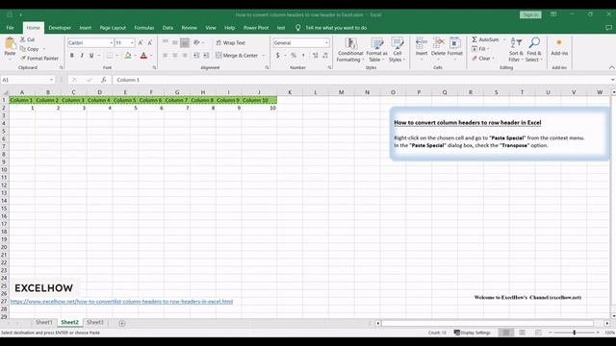Collapse the ribbon with chevron
Viewport: 616px width, 346px height.
pyautogui.click(x=611, y=67)
